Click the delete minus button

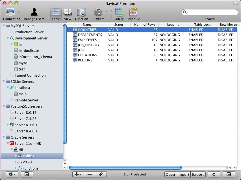point(90,174)
